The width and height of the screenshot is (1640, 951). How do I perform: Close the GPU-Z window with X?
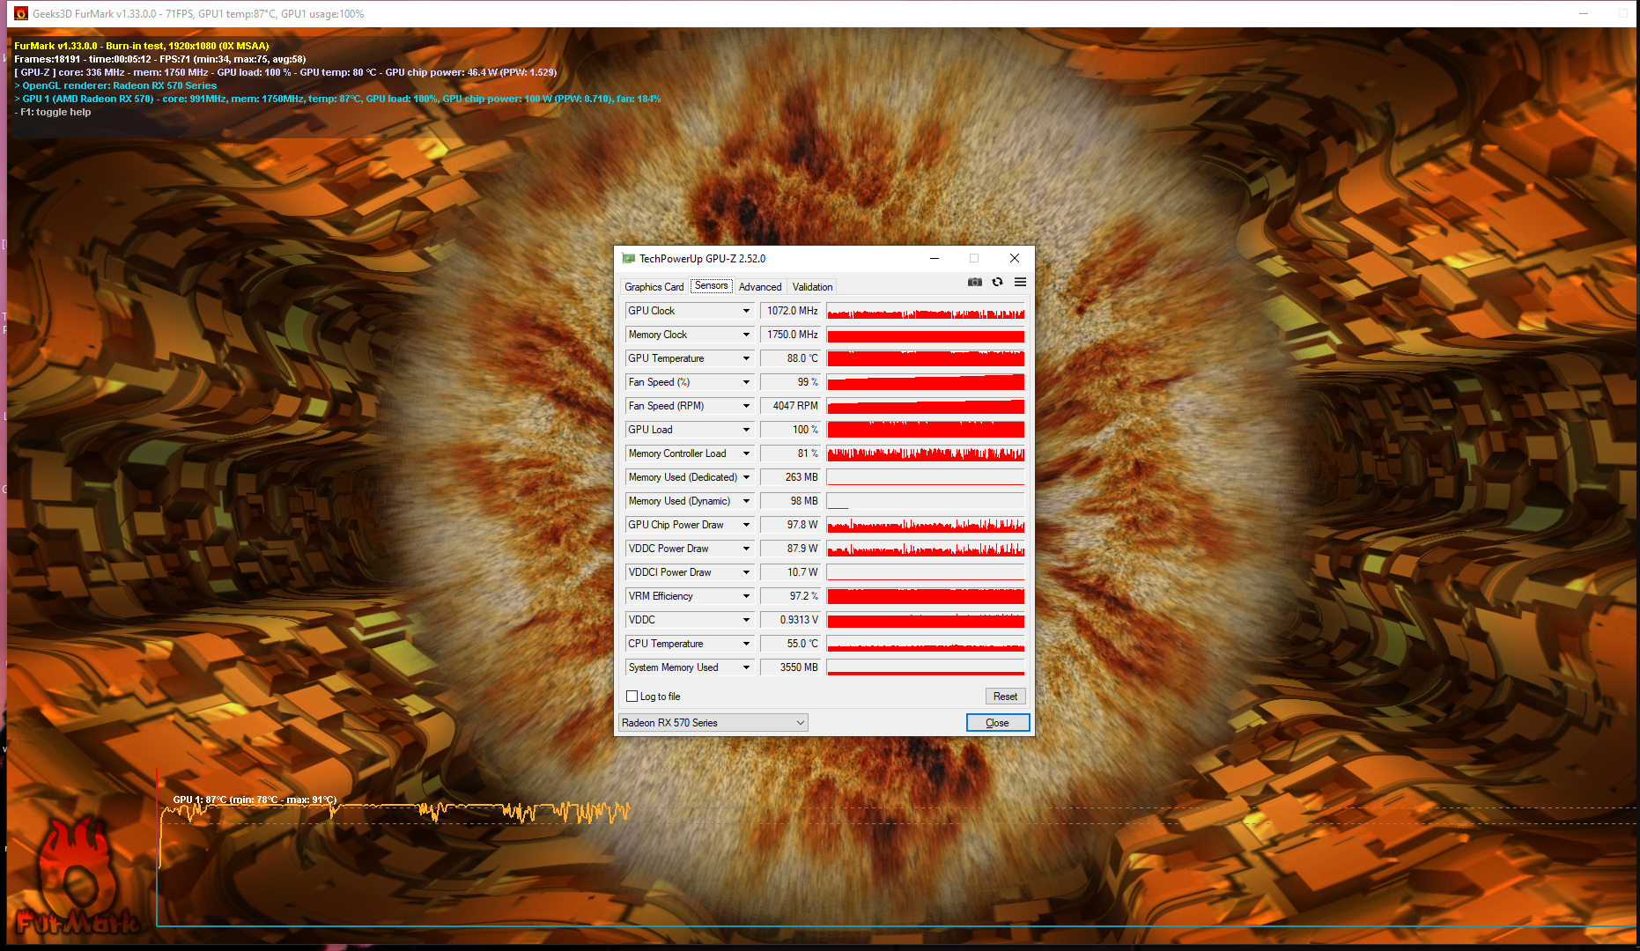click(1014, 258)
